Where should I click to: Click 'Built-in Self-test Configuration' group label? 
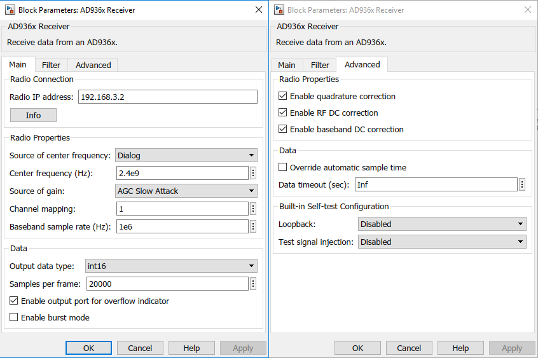(334, 206)
